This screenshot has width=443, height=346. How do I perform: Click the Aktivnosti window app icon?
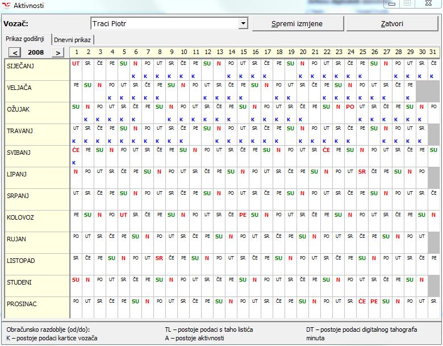(x=6, y=5)
